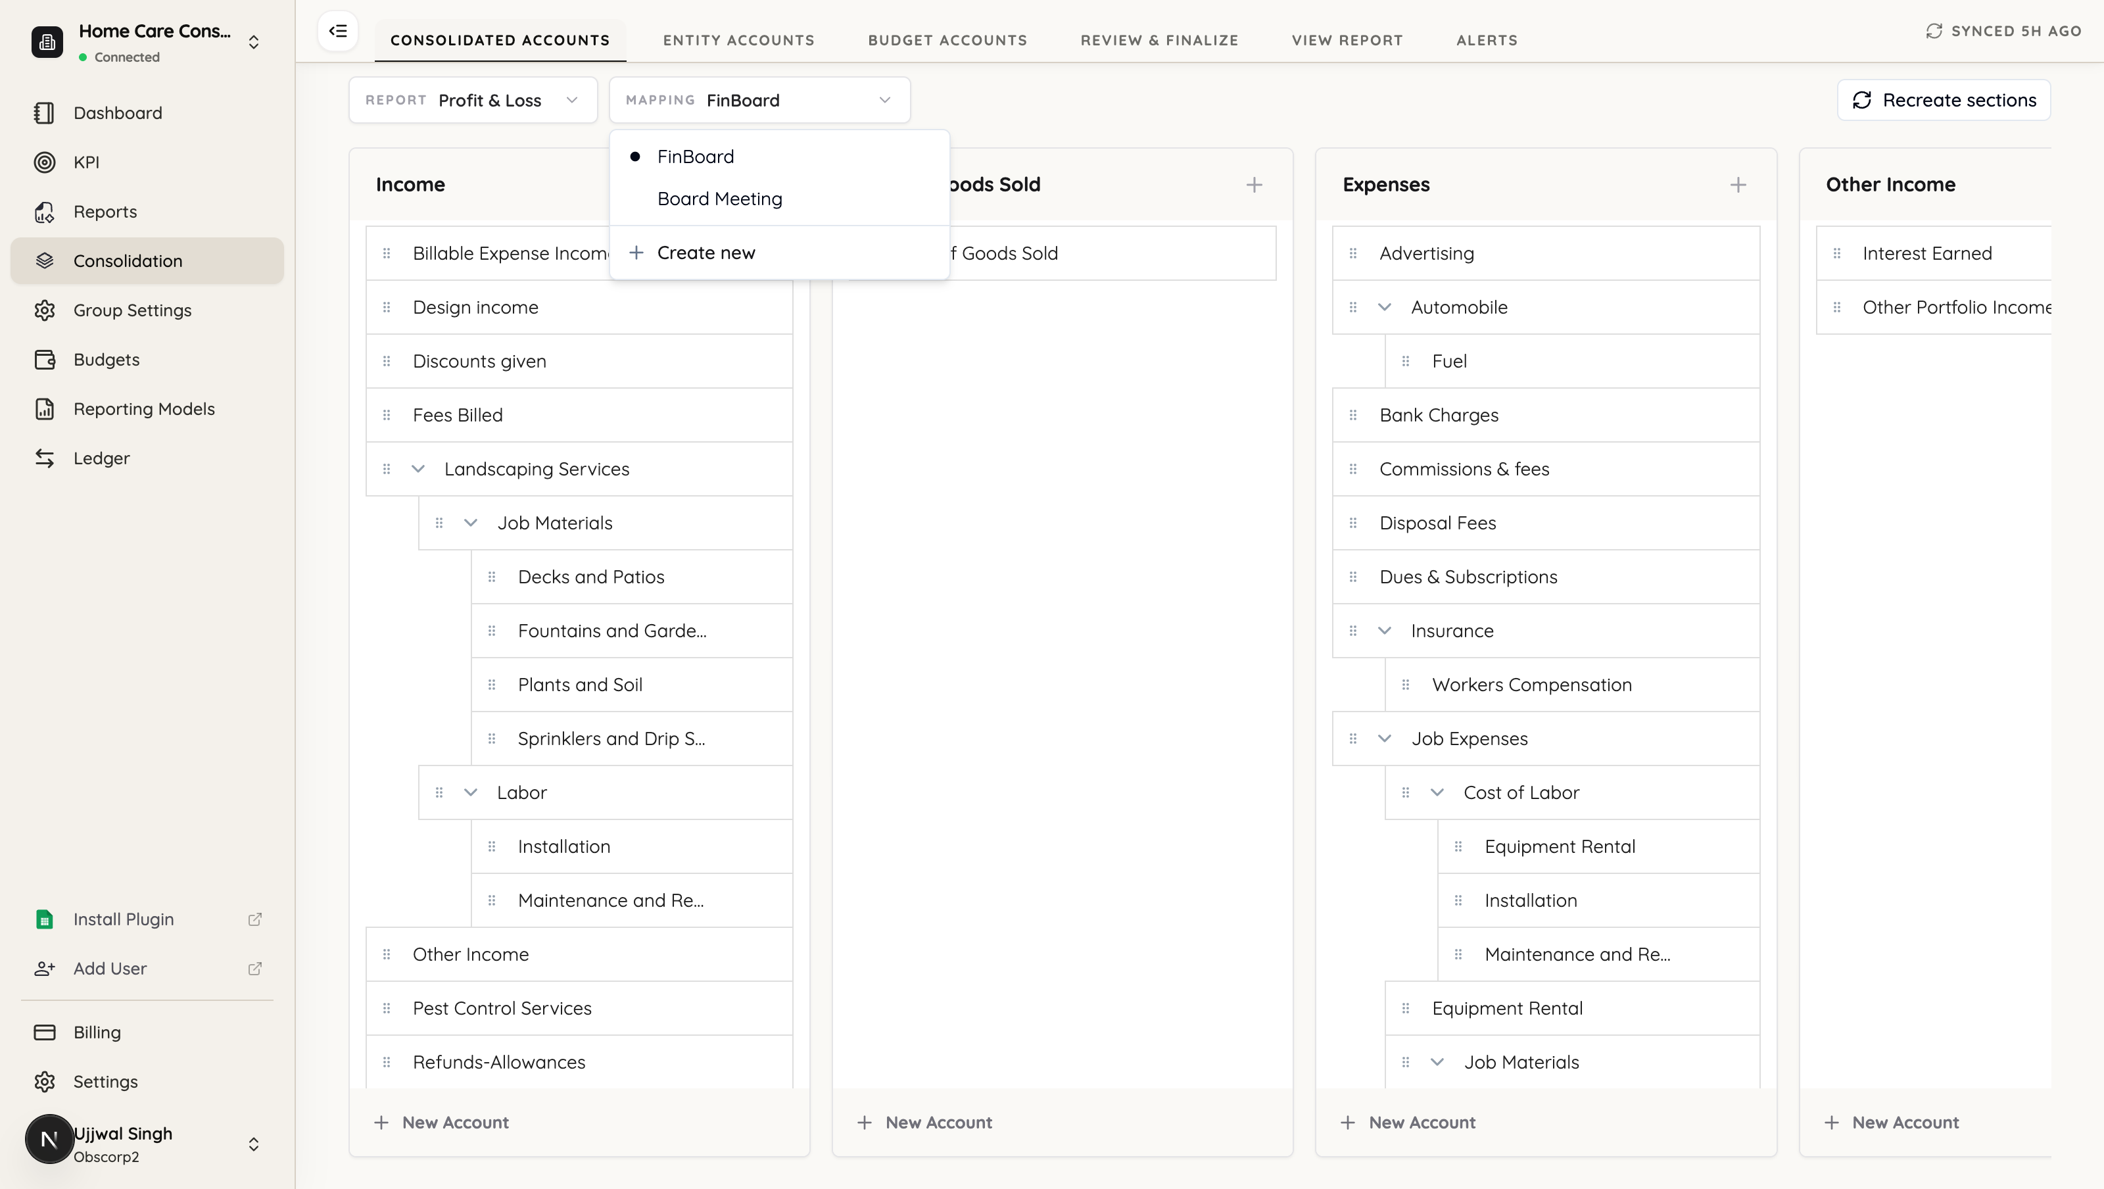The height and width of the screenshot is (1189, 2104).
Task: Select Commissions & fees row
Action: point(1546,469)
